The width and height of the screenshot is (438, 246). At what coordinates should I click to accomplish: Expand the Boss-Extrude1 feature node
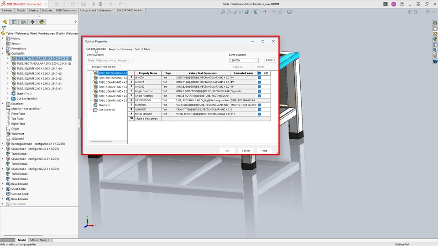[3, 184]
